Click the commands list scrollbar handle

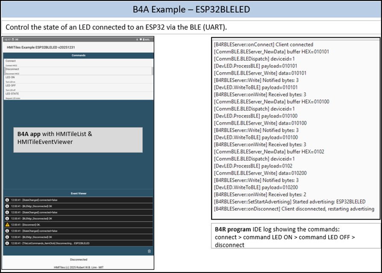[x=152, y=71]
